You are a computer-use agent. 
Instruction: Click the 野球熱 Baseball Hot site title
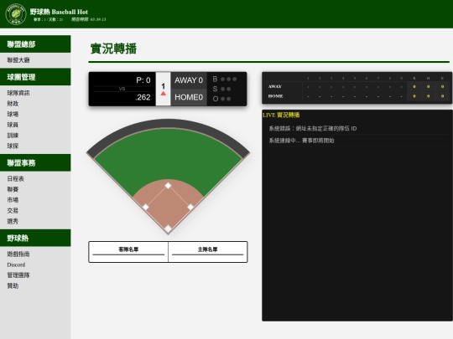pyautogui.click(x=59, y=12)
